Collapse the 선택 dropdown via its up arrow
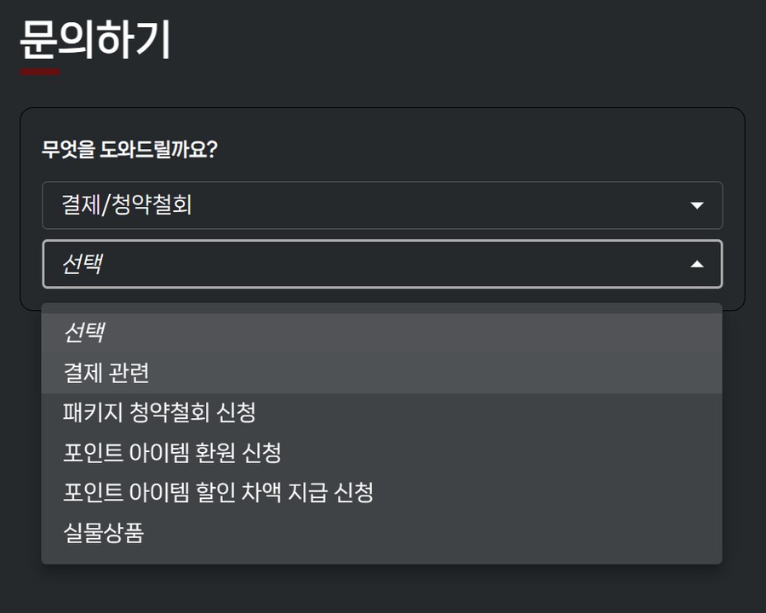Image resolution: width=766 pixels, height=613 pixels. pos(698,264)
